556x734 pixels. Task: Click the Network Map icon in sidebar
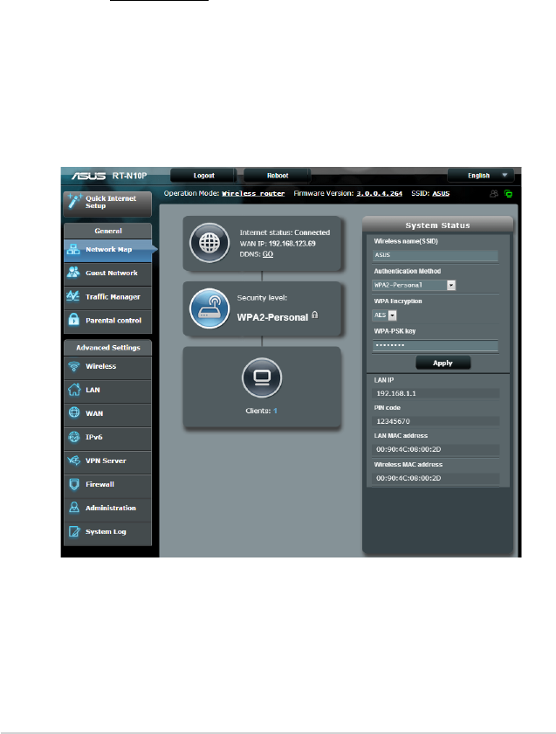[x=73, y=250]
